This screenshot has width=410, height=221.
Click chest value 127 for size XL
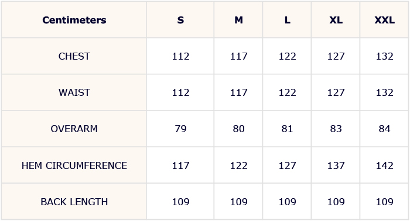336,56
